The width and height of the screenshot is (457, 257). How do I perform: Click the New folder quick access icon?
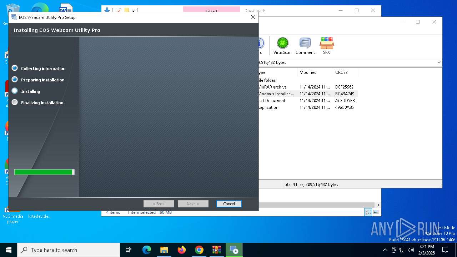[x=126, y=11]
